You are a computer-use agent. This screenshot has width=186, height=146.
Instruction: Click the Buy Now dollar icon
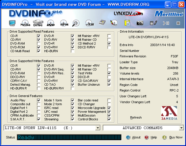click(164, 137)
